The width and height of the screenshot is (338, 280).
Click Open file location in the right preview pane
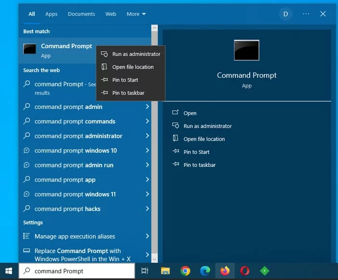tap(204, 139)
